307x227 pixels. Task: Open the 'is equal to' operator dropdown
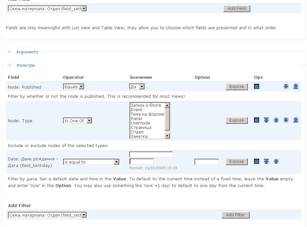click(91, 162)
